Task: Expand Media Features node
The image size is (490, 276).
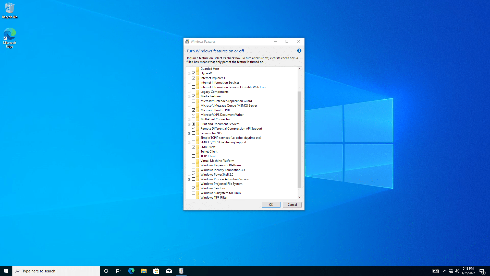Action: coord(189,97)
